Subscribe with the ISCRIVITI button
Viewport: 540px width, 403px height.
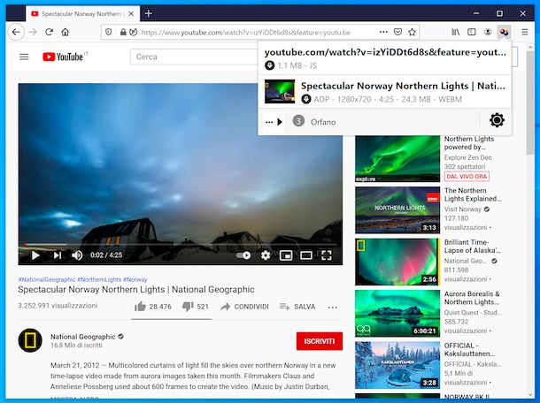[320, 341]
